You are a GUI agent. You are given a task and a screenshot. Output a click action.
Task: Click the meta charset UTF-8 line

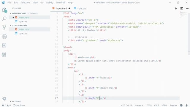coord(83,20)
